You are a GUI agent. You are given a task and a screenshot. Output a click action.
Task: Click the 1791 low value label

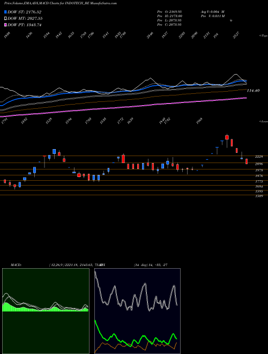point(4,121)
